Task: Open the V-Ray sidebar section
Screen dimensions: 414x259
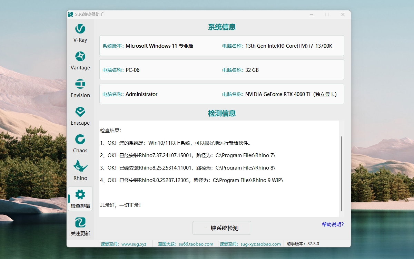Action: coord(80,33)
